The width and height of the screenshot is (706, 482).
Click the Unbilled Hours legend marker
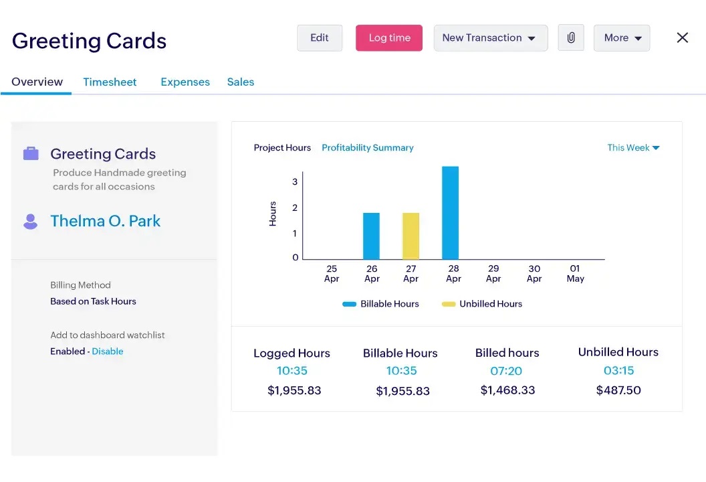point(449,304)
